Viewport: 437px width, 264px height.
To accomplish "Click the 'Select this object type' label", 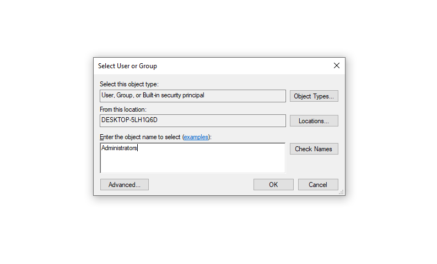I will point(128,84).
